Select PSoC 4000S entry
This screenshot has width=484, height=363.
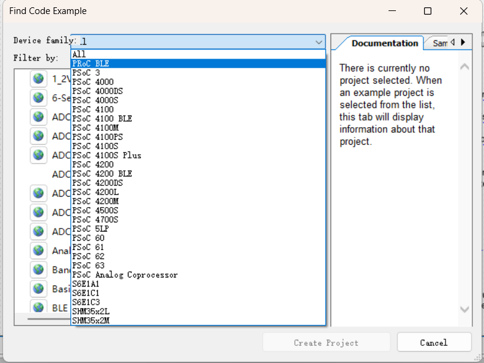coord(198,100)
